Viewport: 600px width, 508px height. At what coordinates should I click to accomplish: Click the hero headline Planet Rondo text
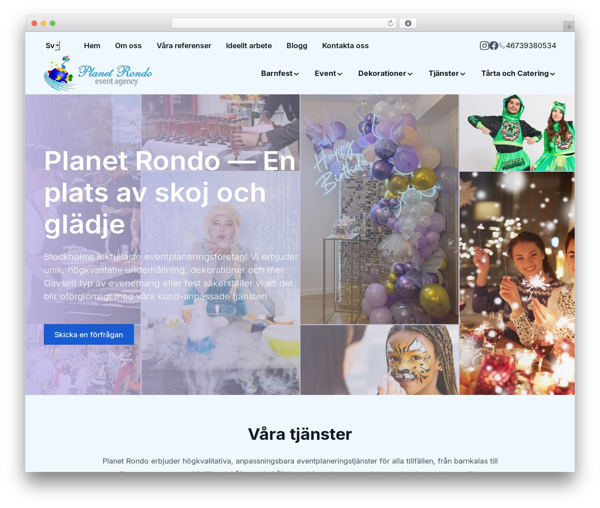[x=170, y=193]
